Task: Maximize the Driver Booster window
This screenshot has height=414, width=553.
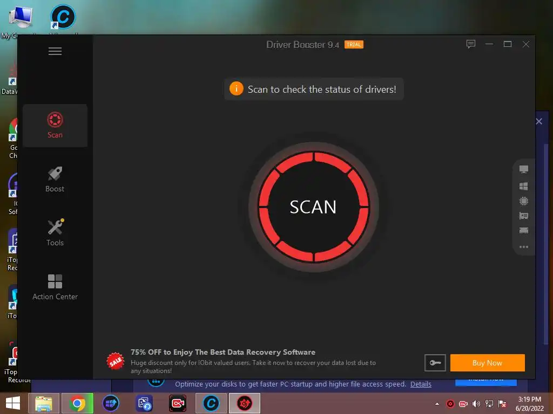Action: click(508, 44)
